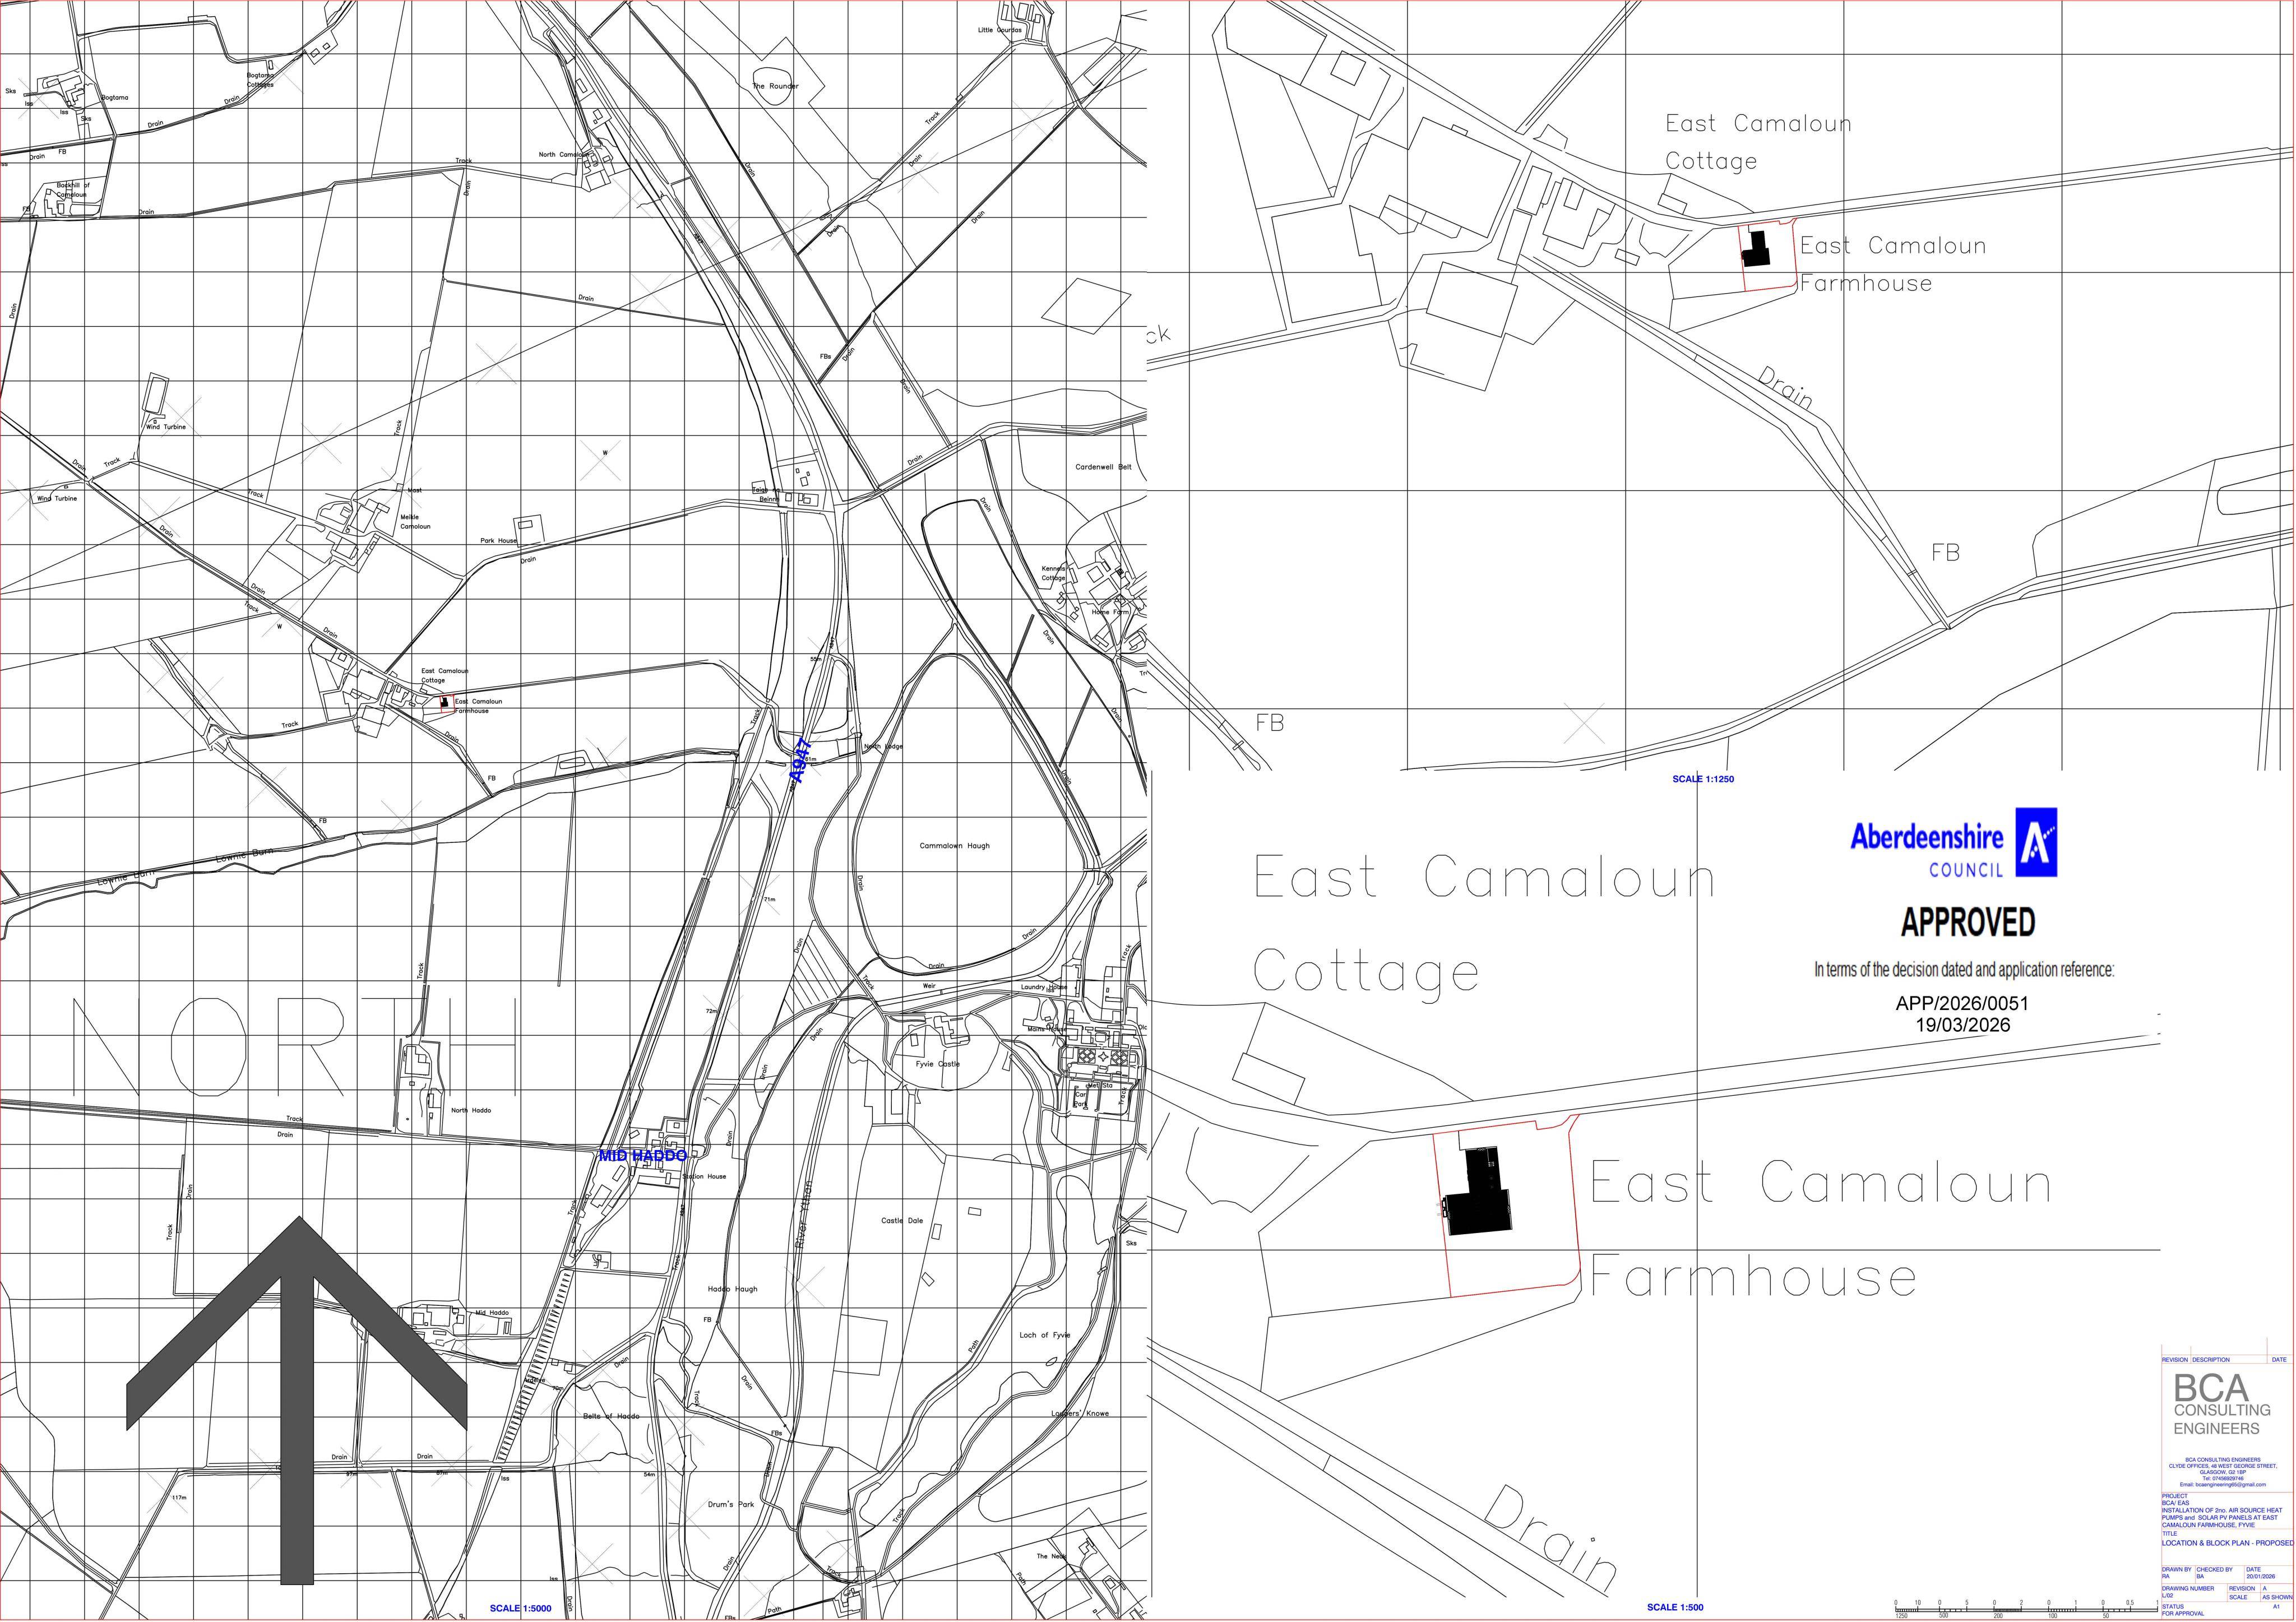Image resolution: width=2296 pixels, height=1622 pixels.
Task: Click the Cammaloun Haugh label
Action: pyautogui.click(x=955, y=846)
